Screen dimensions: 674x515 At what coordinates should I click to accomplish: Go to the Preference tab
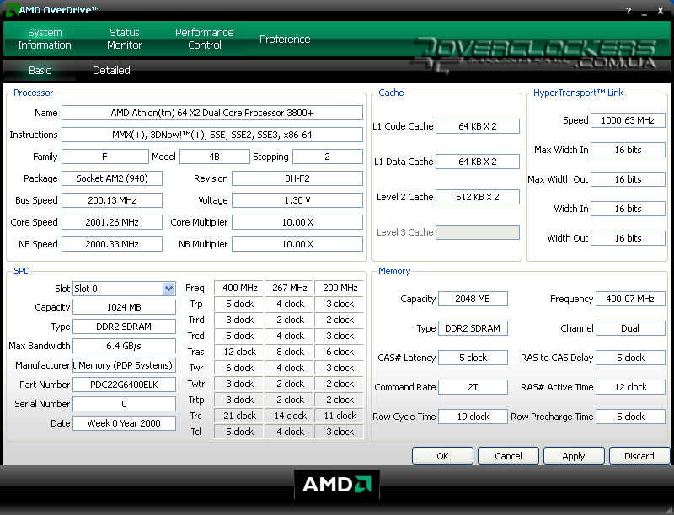click(x=285, y=39)
